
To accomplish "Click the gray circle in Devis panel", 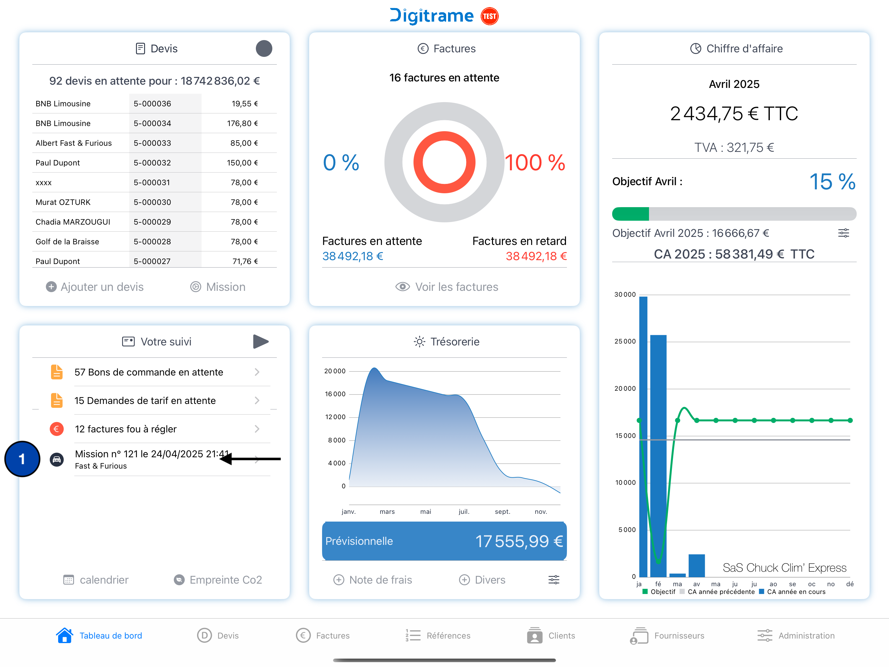I will point(264,49).
